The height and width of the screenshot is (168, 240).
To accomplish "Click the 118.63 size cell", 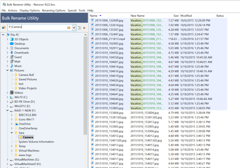I will [173, 39].
